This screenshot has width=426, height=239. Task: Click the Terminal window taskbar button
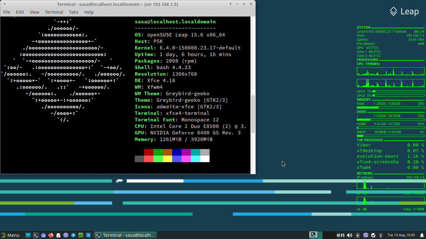[x=125, y=235]
